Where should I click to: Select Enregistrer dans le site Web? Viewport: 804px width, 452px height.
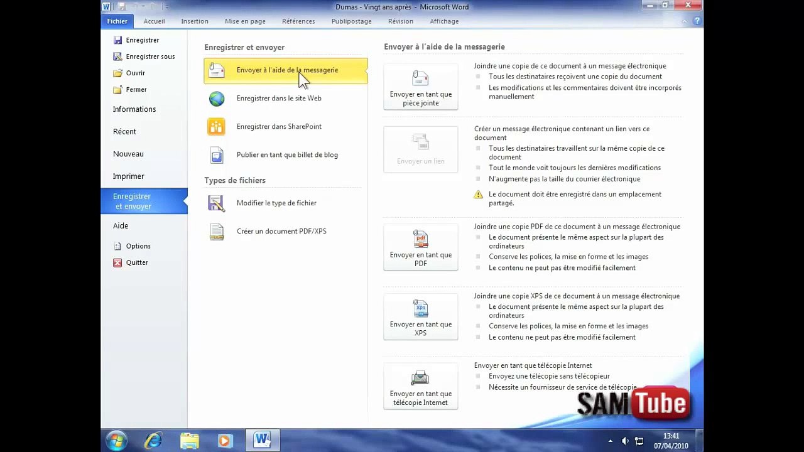tap(286, 99)
